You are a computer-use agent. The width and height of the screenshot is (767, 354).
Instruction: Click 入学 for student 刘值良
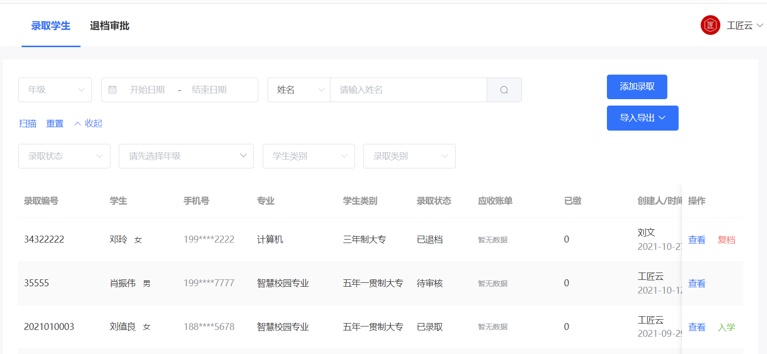point(726,327)
